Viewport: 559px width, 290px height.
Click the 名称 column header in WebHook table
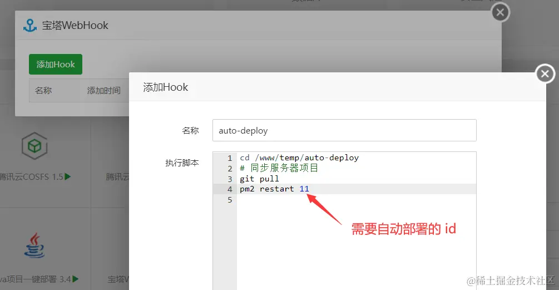pyautogui.click(x=43, y=91)
